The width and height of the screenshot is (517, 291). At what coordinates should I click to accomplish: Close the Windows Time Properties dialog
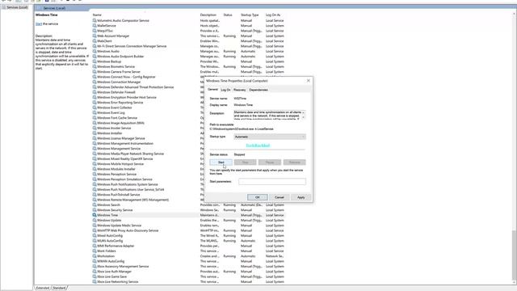(309, 81)
